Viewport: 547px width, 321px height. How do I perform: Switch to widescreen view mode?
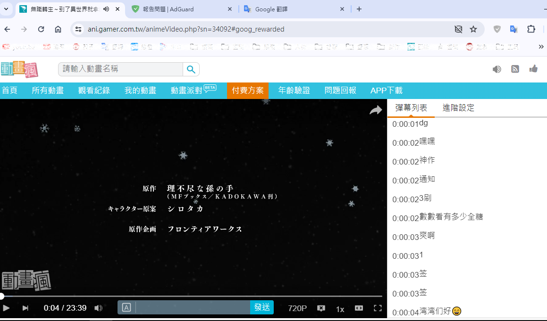tap(359, 308)
